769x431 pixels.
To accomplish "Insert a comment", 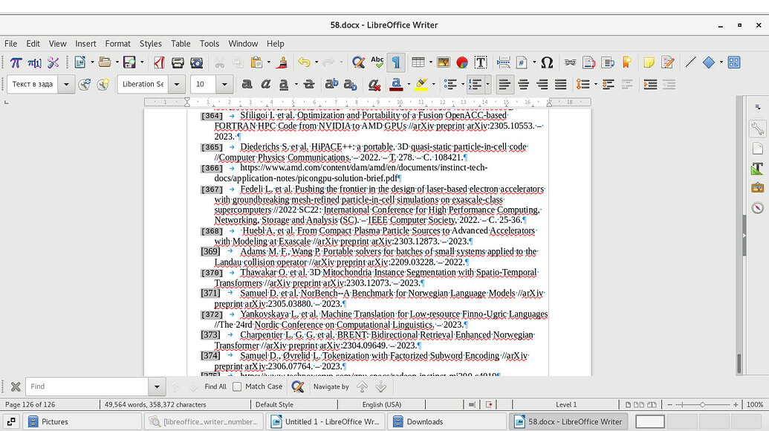I will [x=651, y=62].
